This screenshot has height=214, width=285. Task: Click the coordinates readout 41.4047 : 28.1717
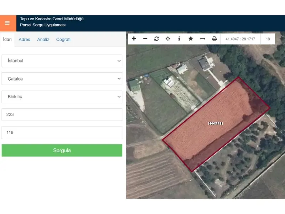point(240,39)
